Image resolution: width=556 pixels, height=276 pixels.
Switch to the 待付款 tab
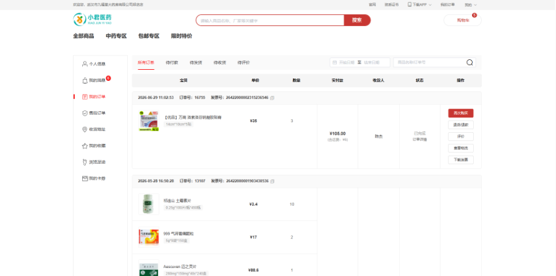point(172,63)
